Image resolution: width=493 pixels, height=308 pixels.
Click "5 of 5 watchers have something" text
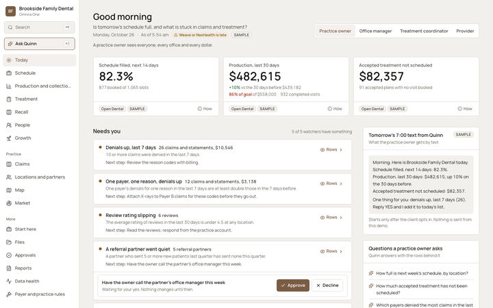(x=322, y=131)
